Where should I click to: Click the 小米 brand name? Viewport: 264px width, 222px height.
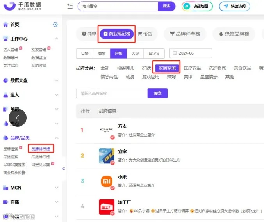click(x=122, y=177)
